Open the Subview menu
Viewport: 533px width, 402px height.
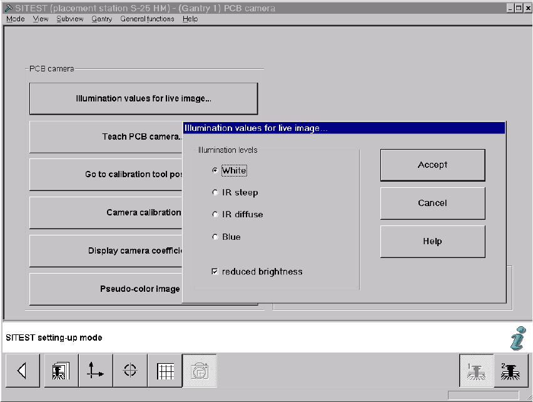[x=69, y=19]
